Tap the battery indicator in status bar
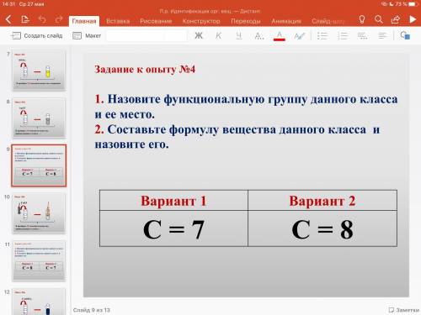Viewport: 421px width, 315px height. [x=413, y=4]
